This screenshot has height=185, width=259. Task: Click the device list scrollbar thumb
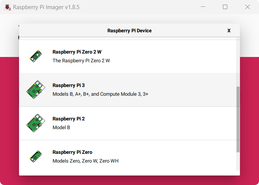coord(238,119)
